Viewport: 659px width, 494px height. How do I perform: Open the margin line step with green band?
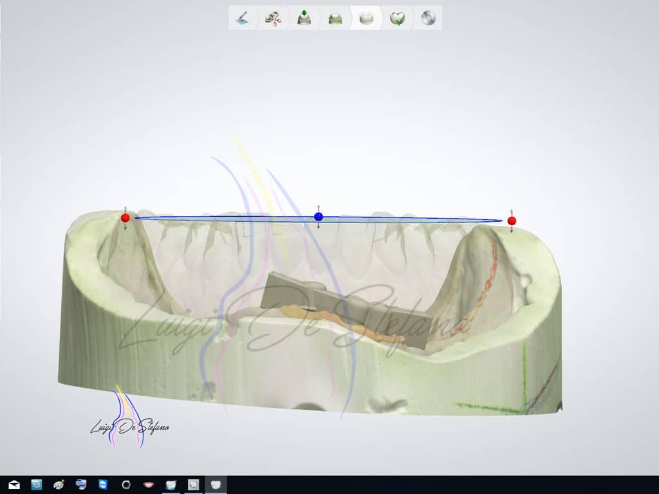[x=335, y=18]
